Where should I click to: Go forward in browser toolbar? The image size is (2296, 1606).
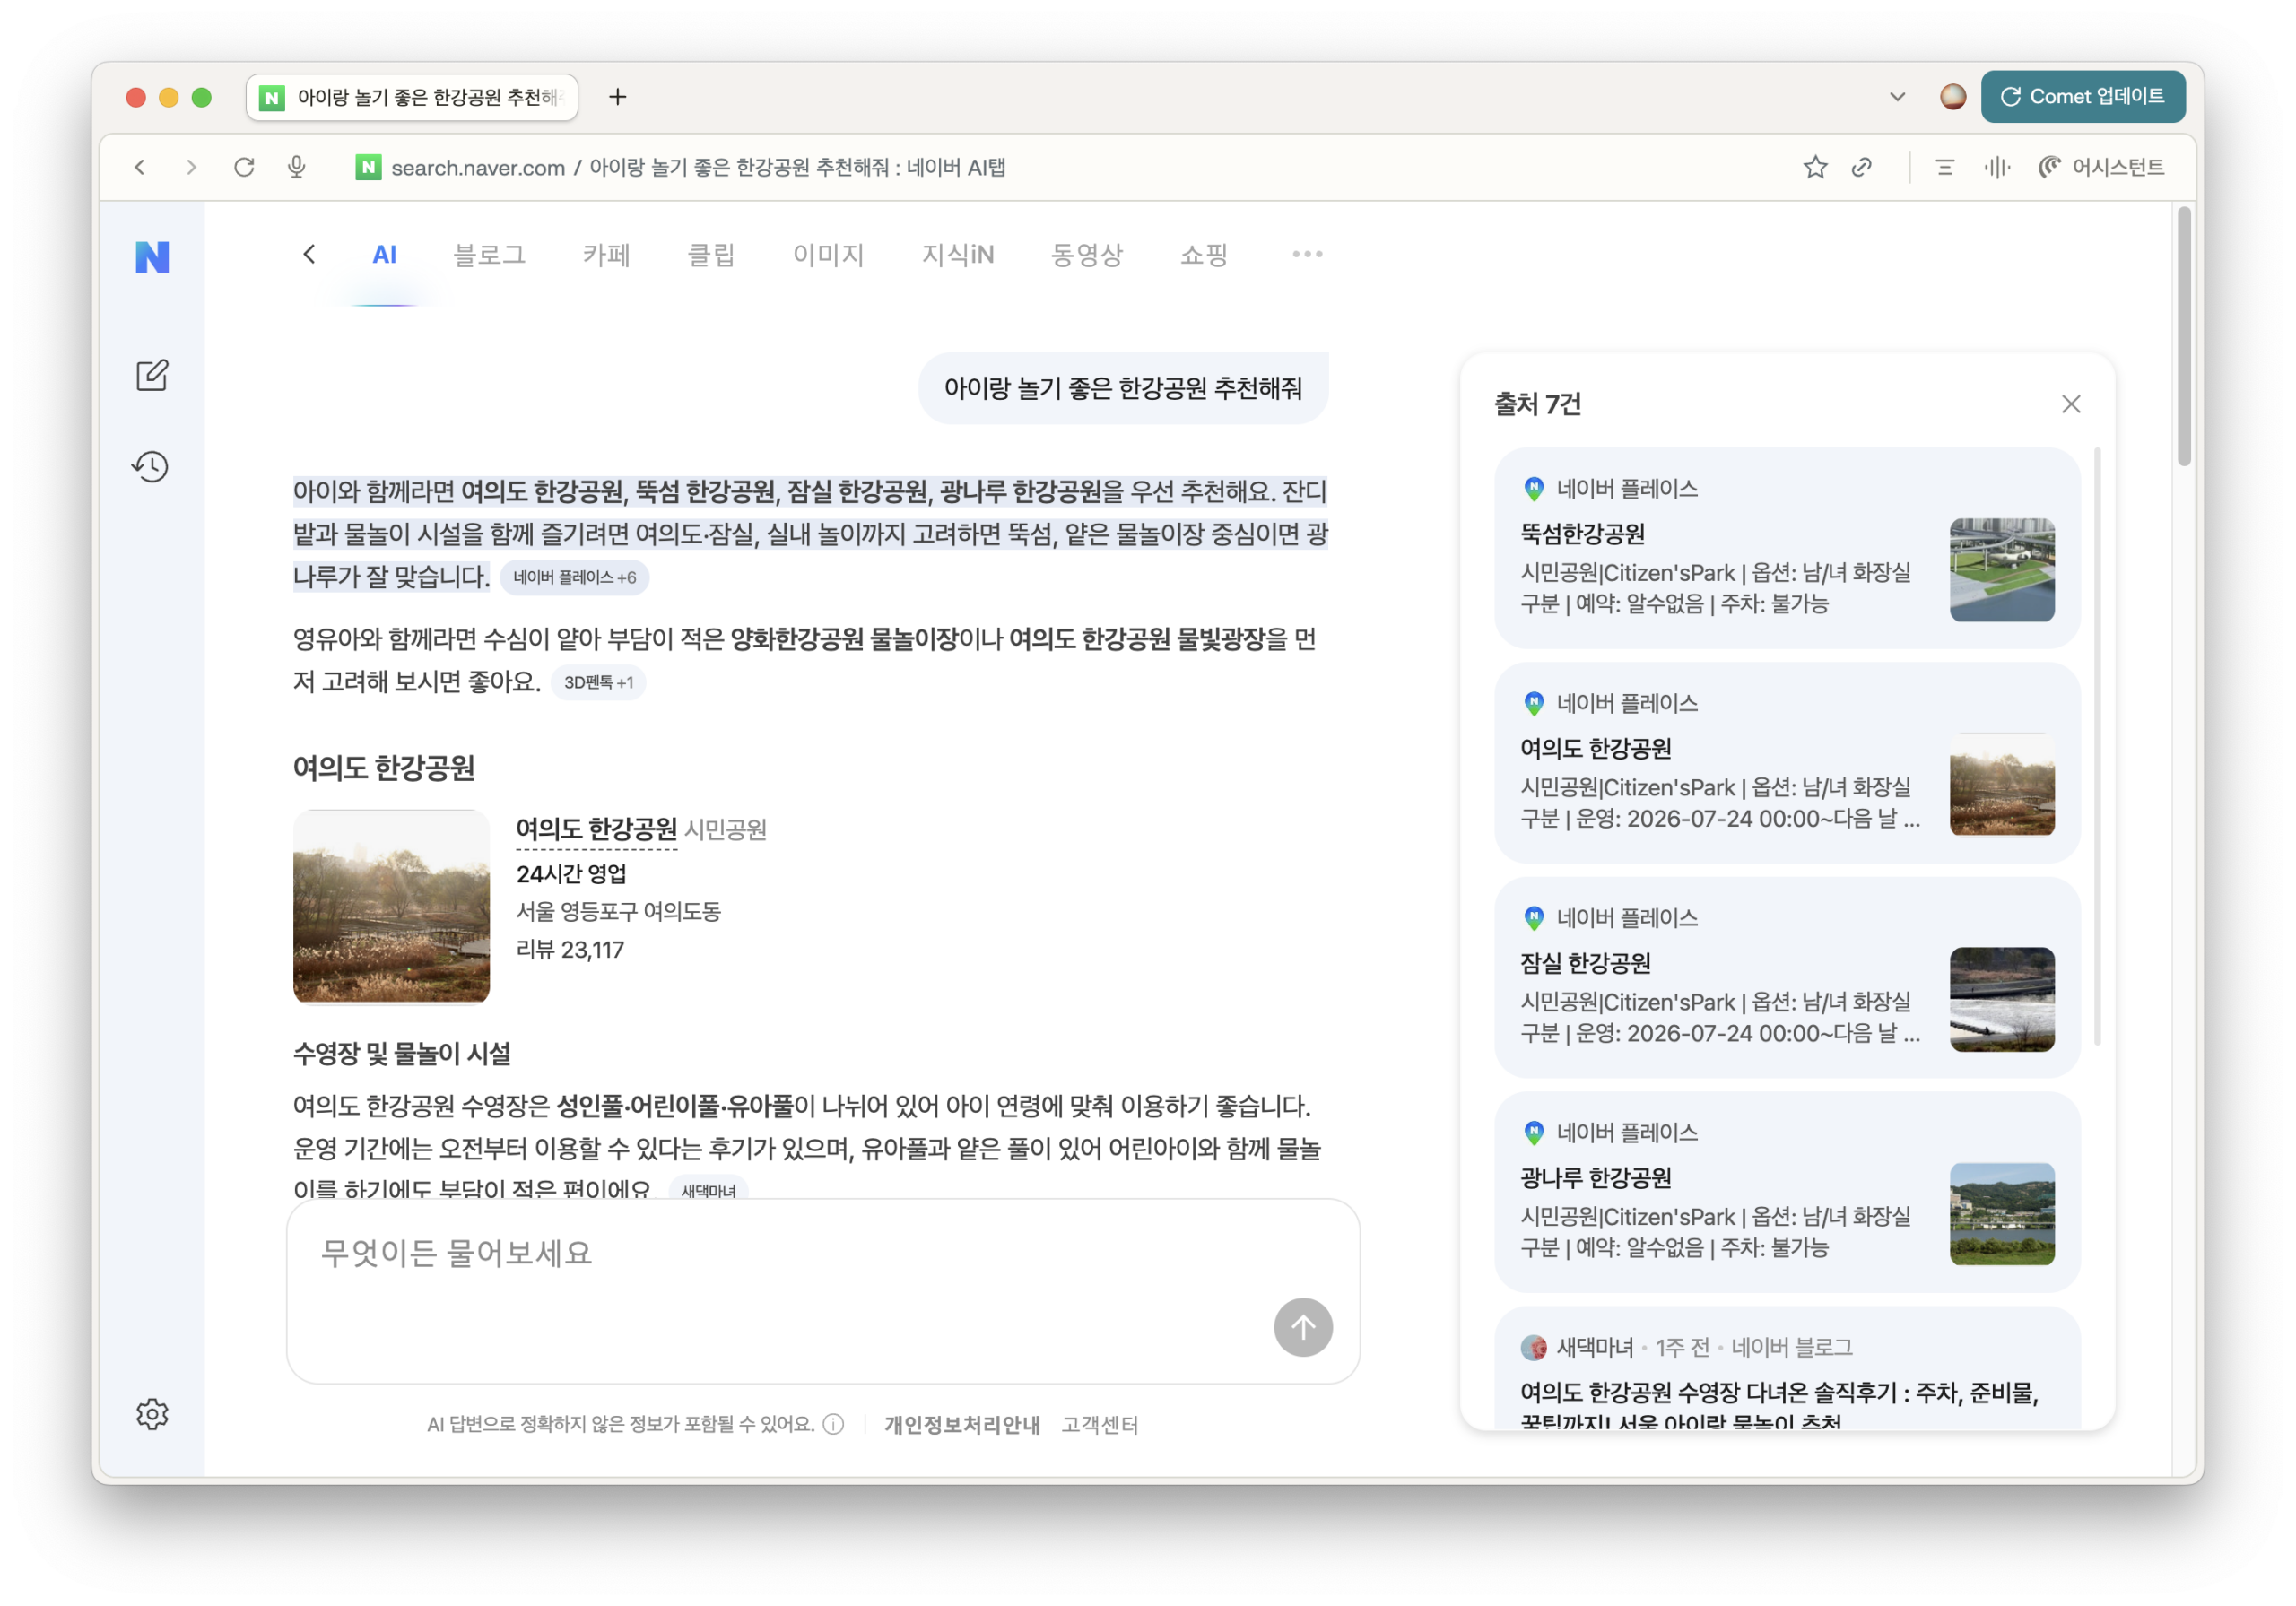click(191, 167)
